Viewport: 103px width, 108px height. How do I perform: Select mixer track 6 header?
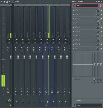click(47, 5)
